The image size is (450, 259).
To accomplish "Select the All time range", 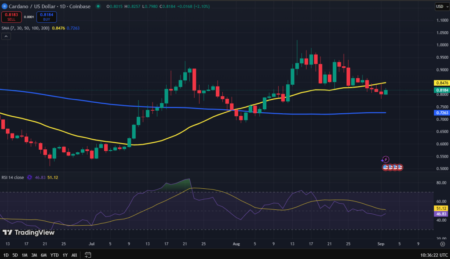I will click(x=74, y=255).
